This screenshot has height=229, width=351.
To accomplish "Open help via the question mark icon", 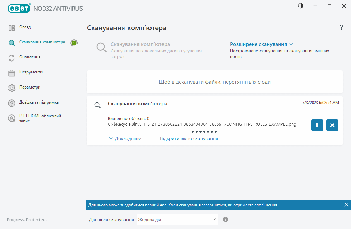I will point(341,28).
